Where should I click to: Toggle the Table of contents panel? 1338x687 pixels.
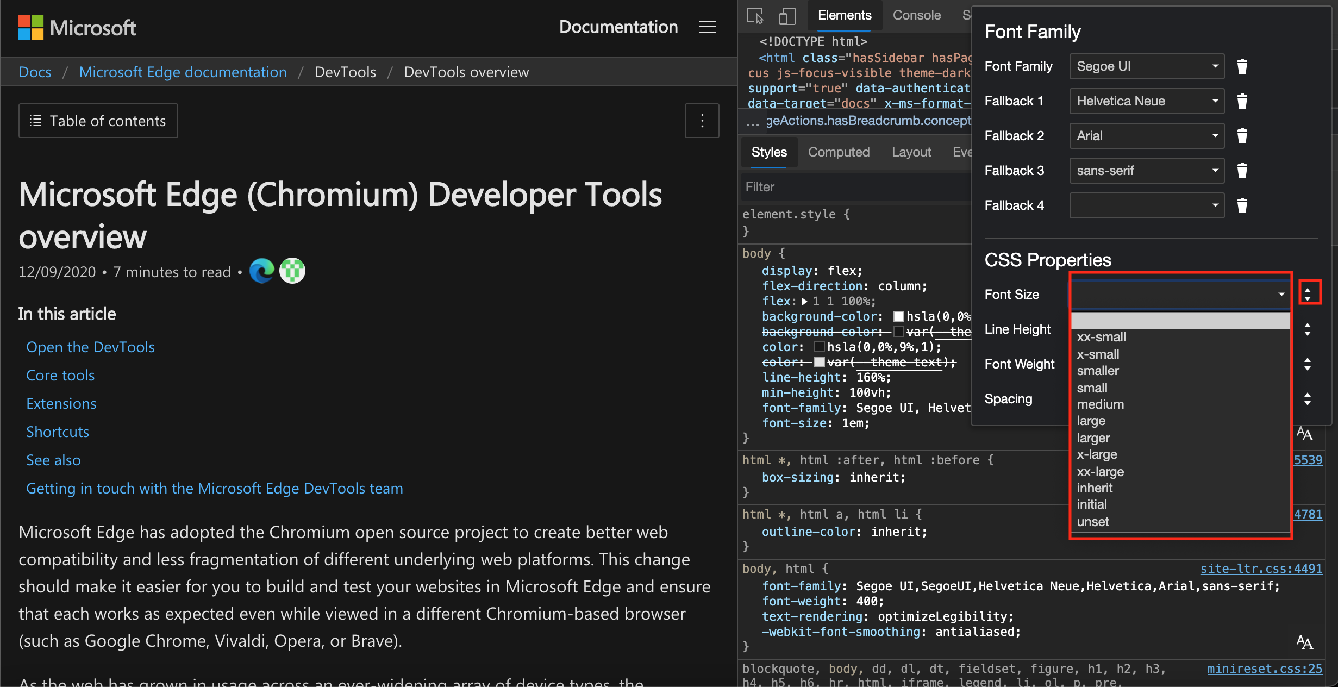click(x=99, y=120)
